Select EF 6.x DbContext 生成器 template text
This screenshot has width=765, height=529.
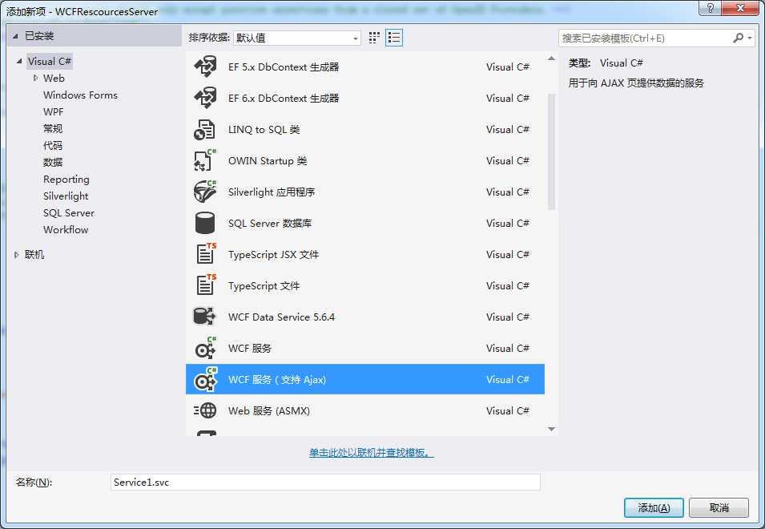(284, 98)
